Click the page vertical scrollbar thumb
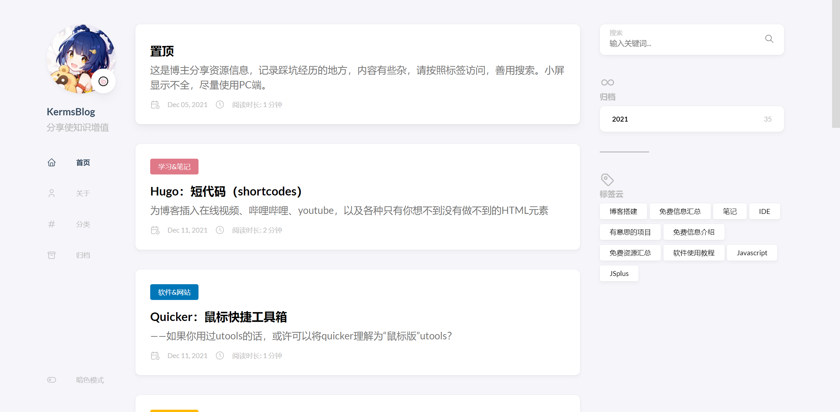This screenshot has width=840, height=412. click(x=835, y=64)
